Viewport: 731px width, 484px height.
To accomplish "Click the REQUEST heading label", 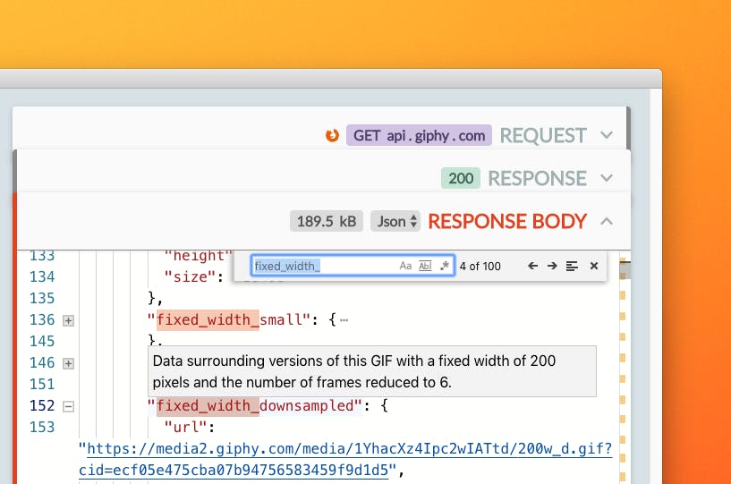I will [x=543, y=136].
